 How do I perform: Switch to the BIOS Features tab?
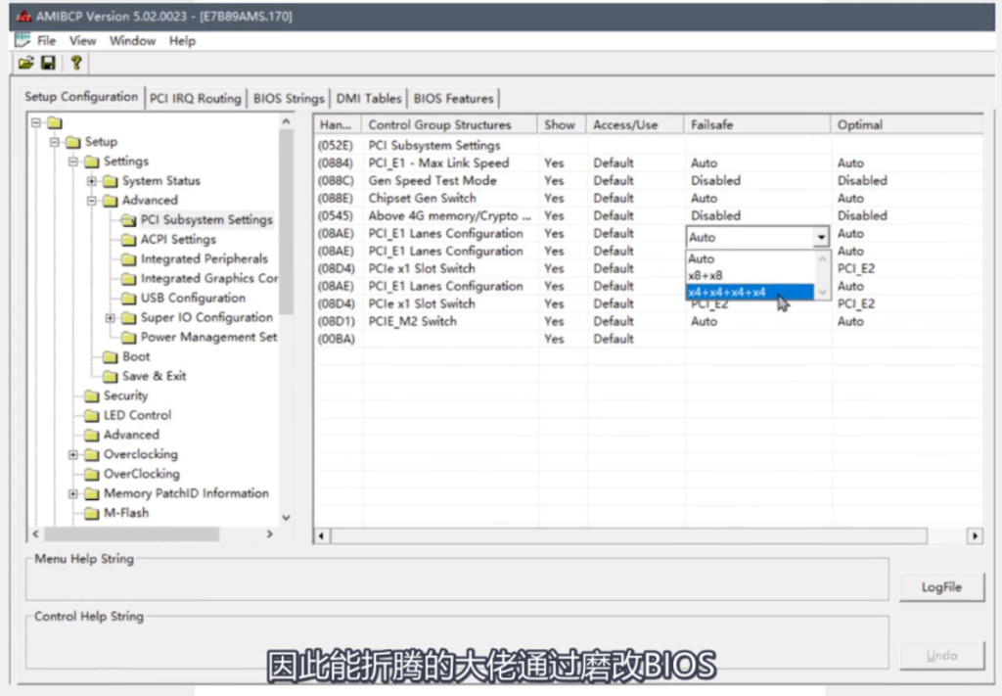pyautogui.click(x=453, y=98)
